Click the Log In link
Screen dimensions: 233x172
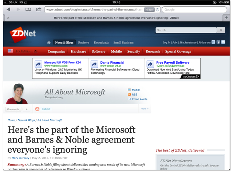[x=166, y=43]
